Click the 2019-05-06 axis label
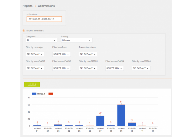This screenshot has height=137, width=193. 90,130
